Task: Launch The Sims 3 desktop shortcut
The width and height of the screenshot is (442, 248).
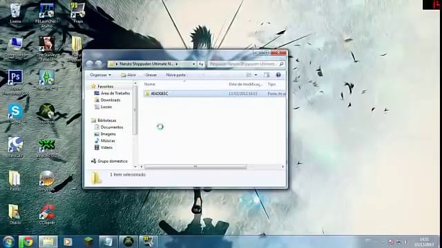Action: click(x=47, y=80)
